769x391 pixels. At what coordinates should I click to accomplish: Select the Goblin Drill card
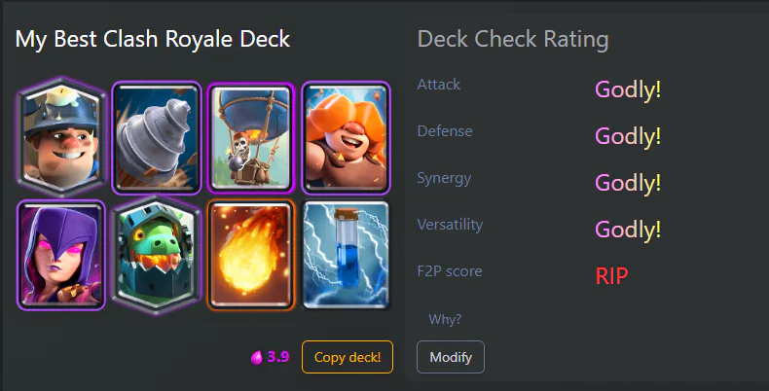coord(157,138)
